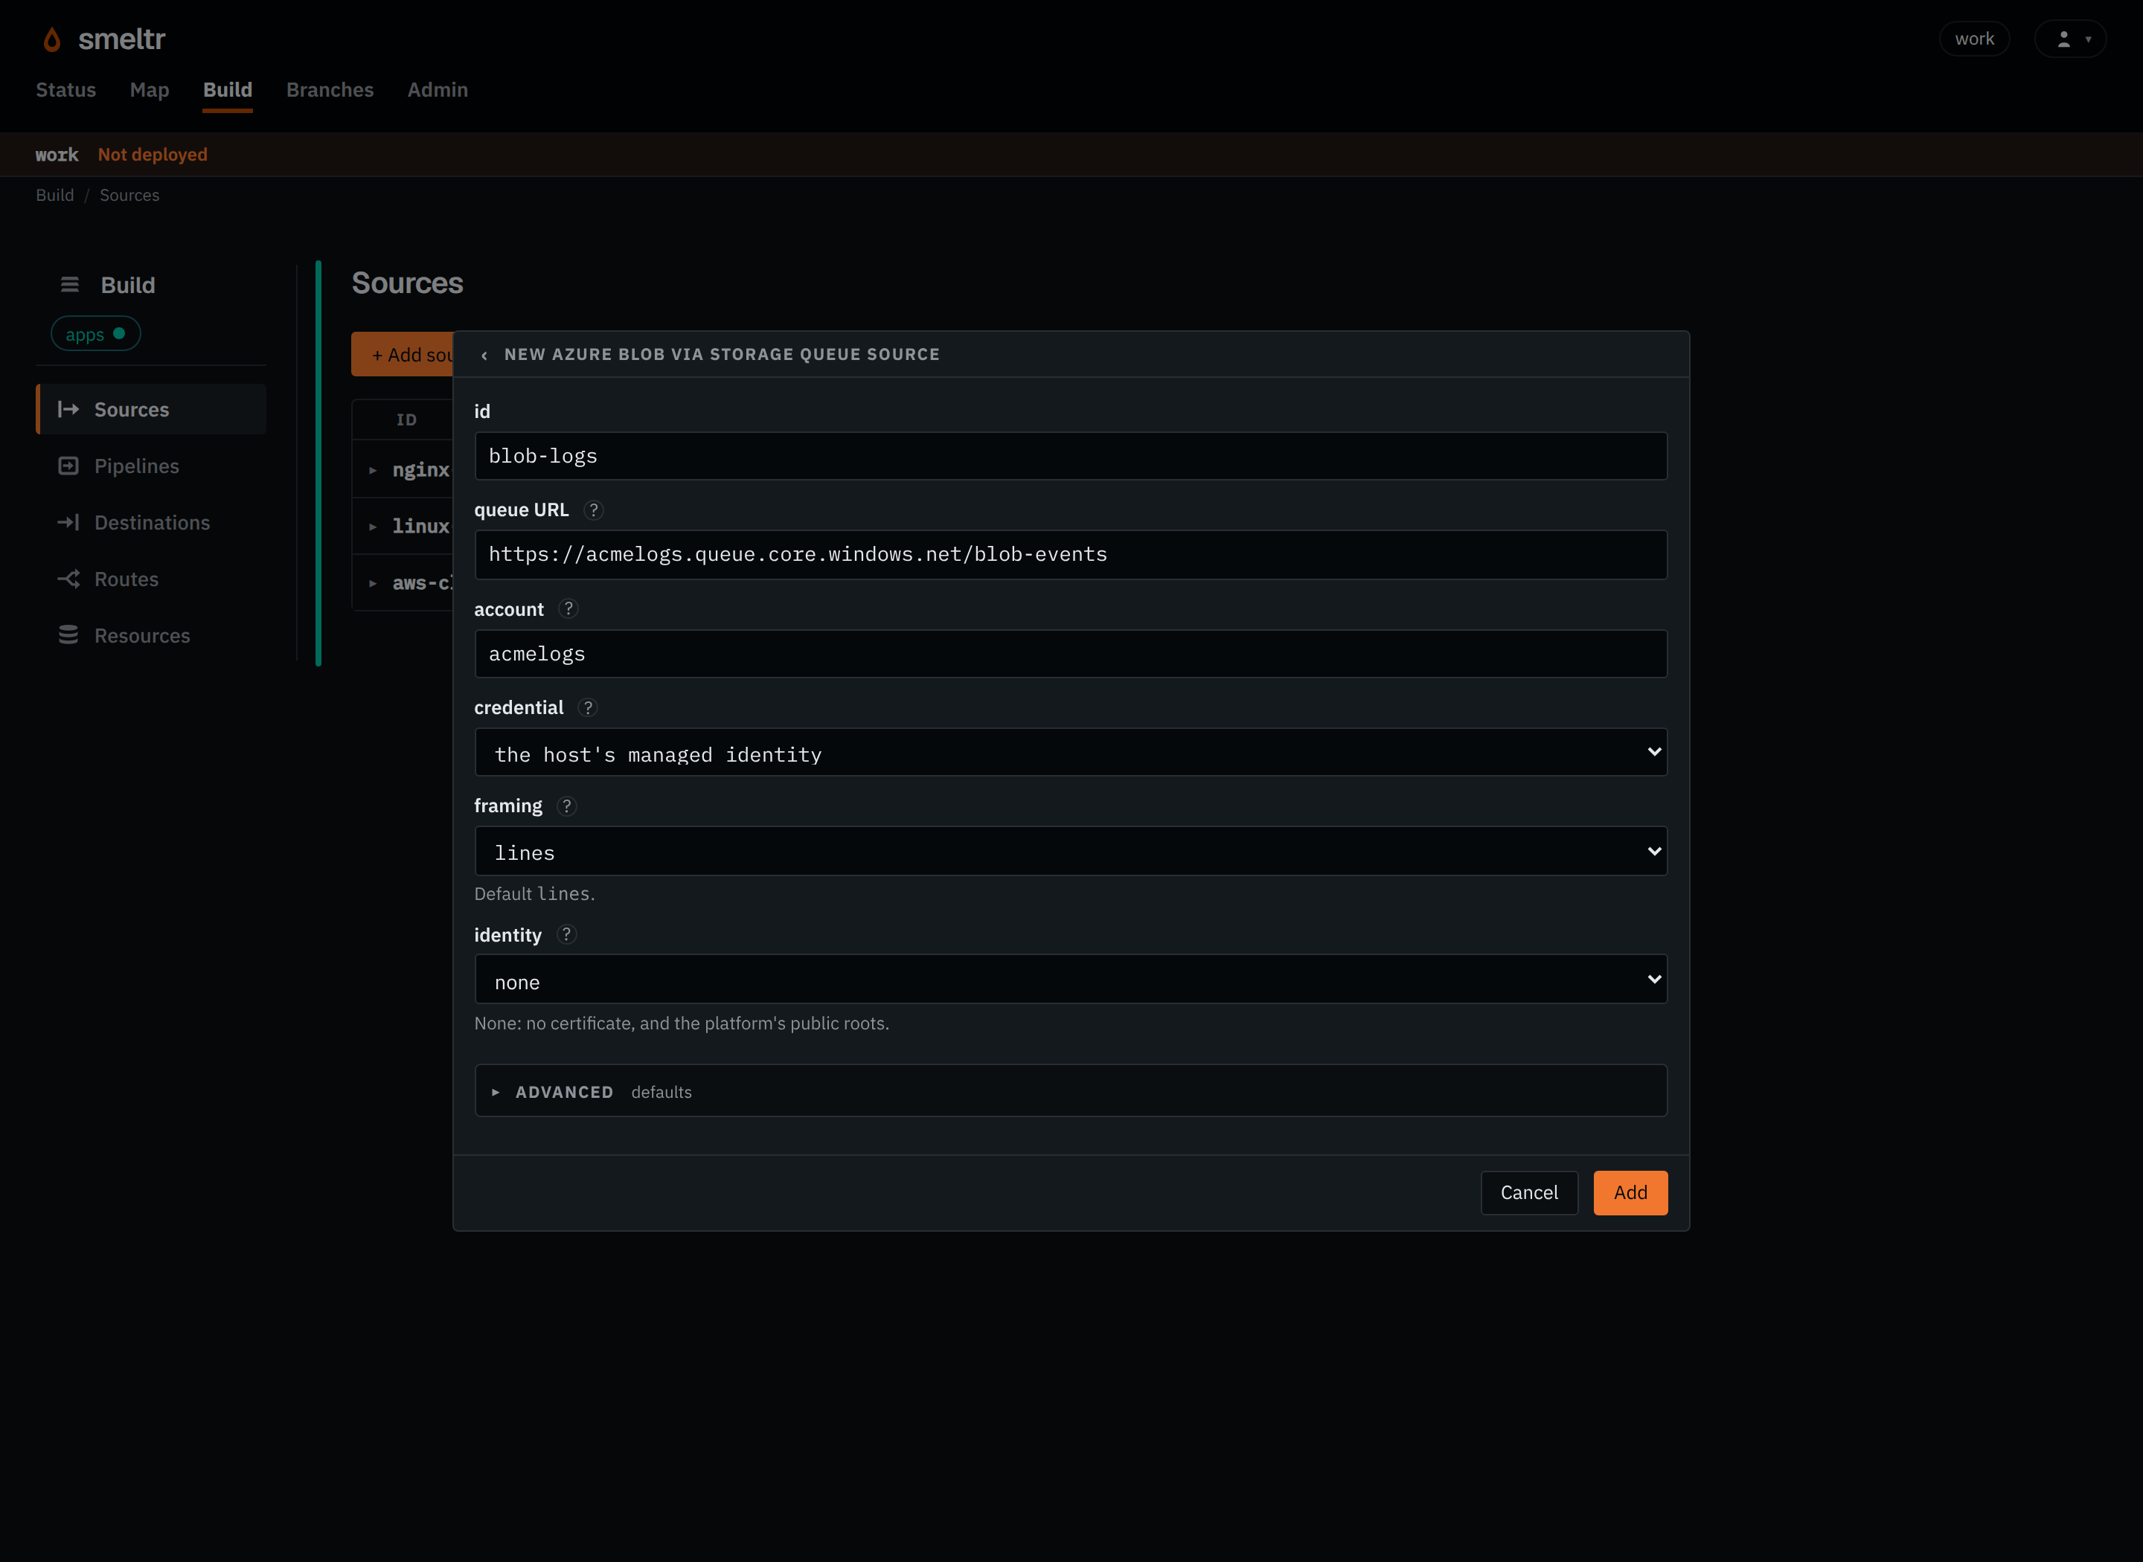This screenshot has width=2143, height=1562.
Task: Expand the Advanced defaults section
Action: [x=1071, y=1091]
